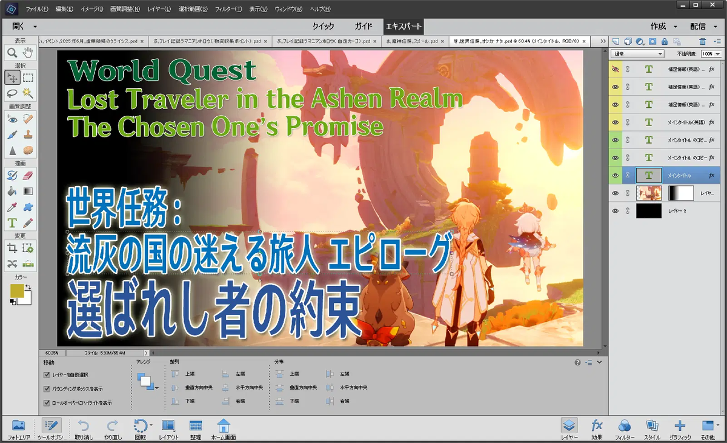The image size is (727, 443).
Task: Hide the メインタイトル(英語) layer
Action: [616, 122]
